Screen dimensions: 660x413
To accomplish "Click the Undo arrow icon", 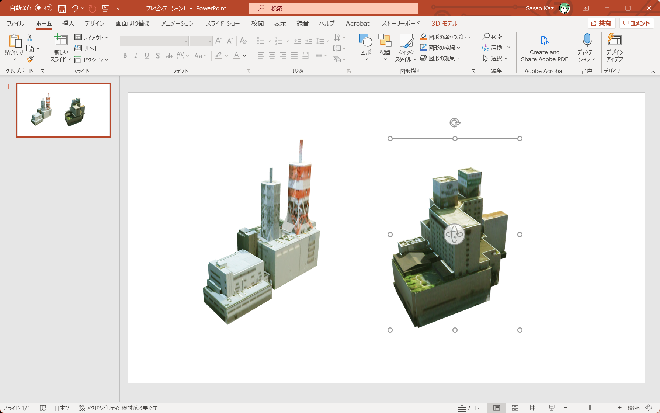I will (x=75, y=8).
